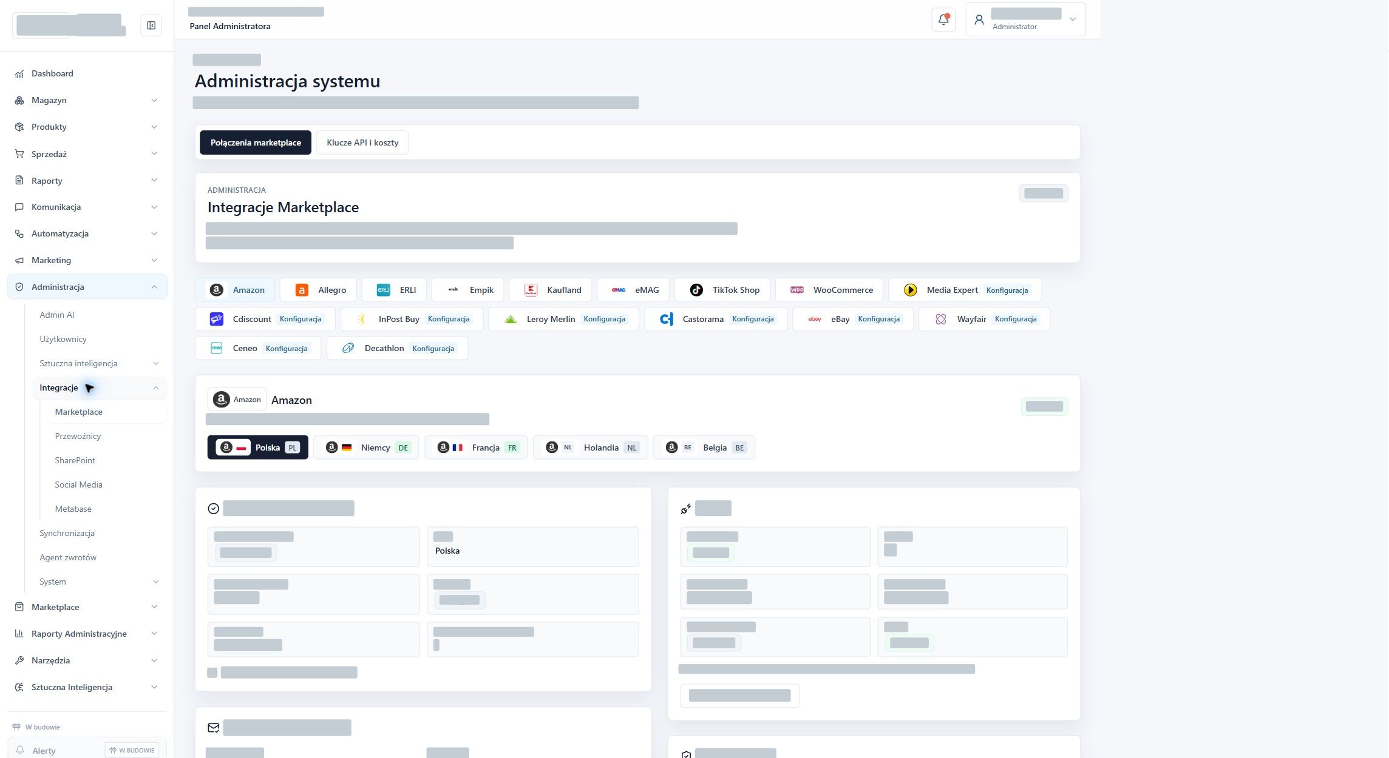Viewport: 1389px width, 758px height.
Task: Go to Użytkownicy in Administracja menu
Action: coord(63,339)
